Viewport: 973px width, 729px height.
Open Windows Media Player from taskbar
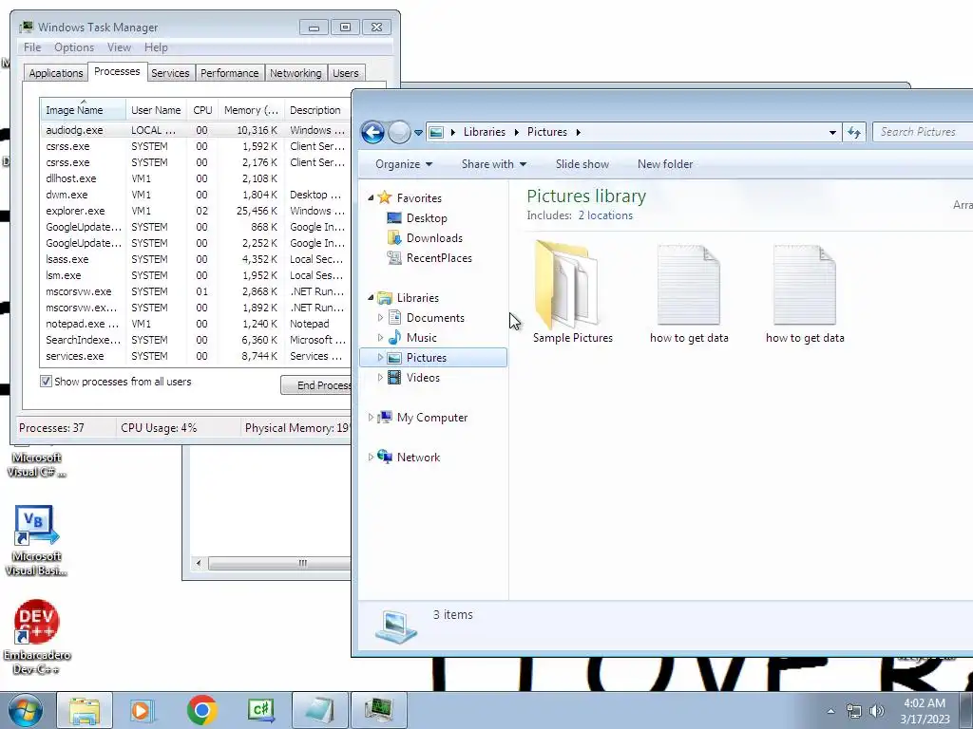(x=142, y=710)
